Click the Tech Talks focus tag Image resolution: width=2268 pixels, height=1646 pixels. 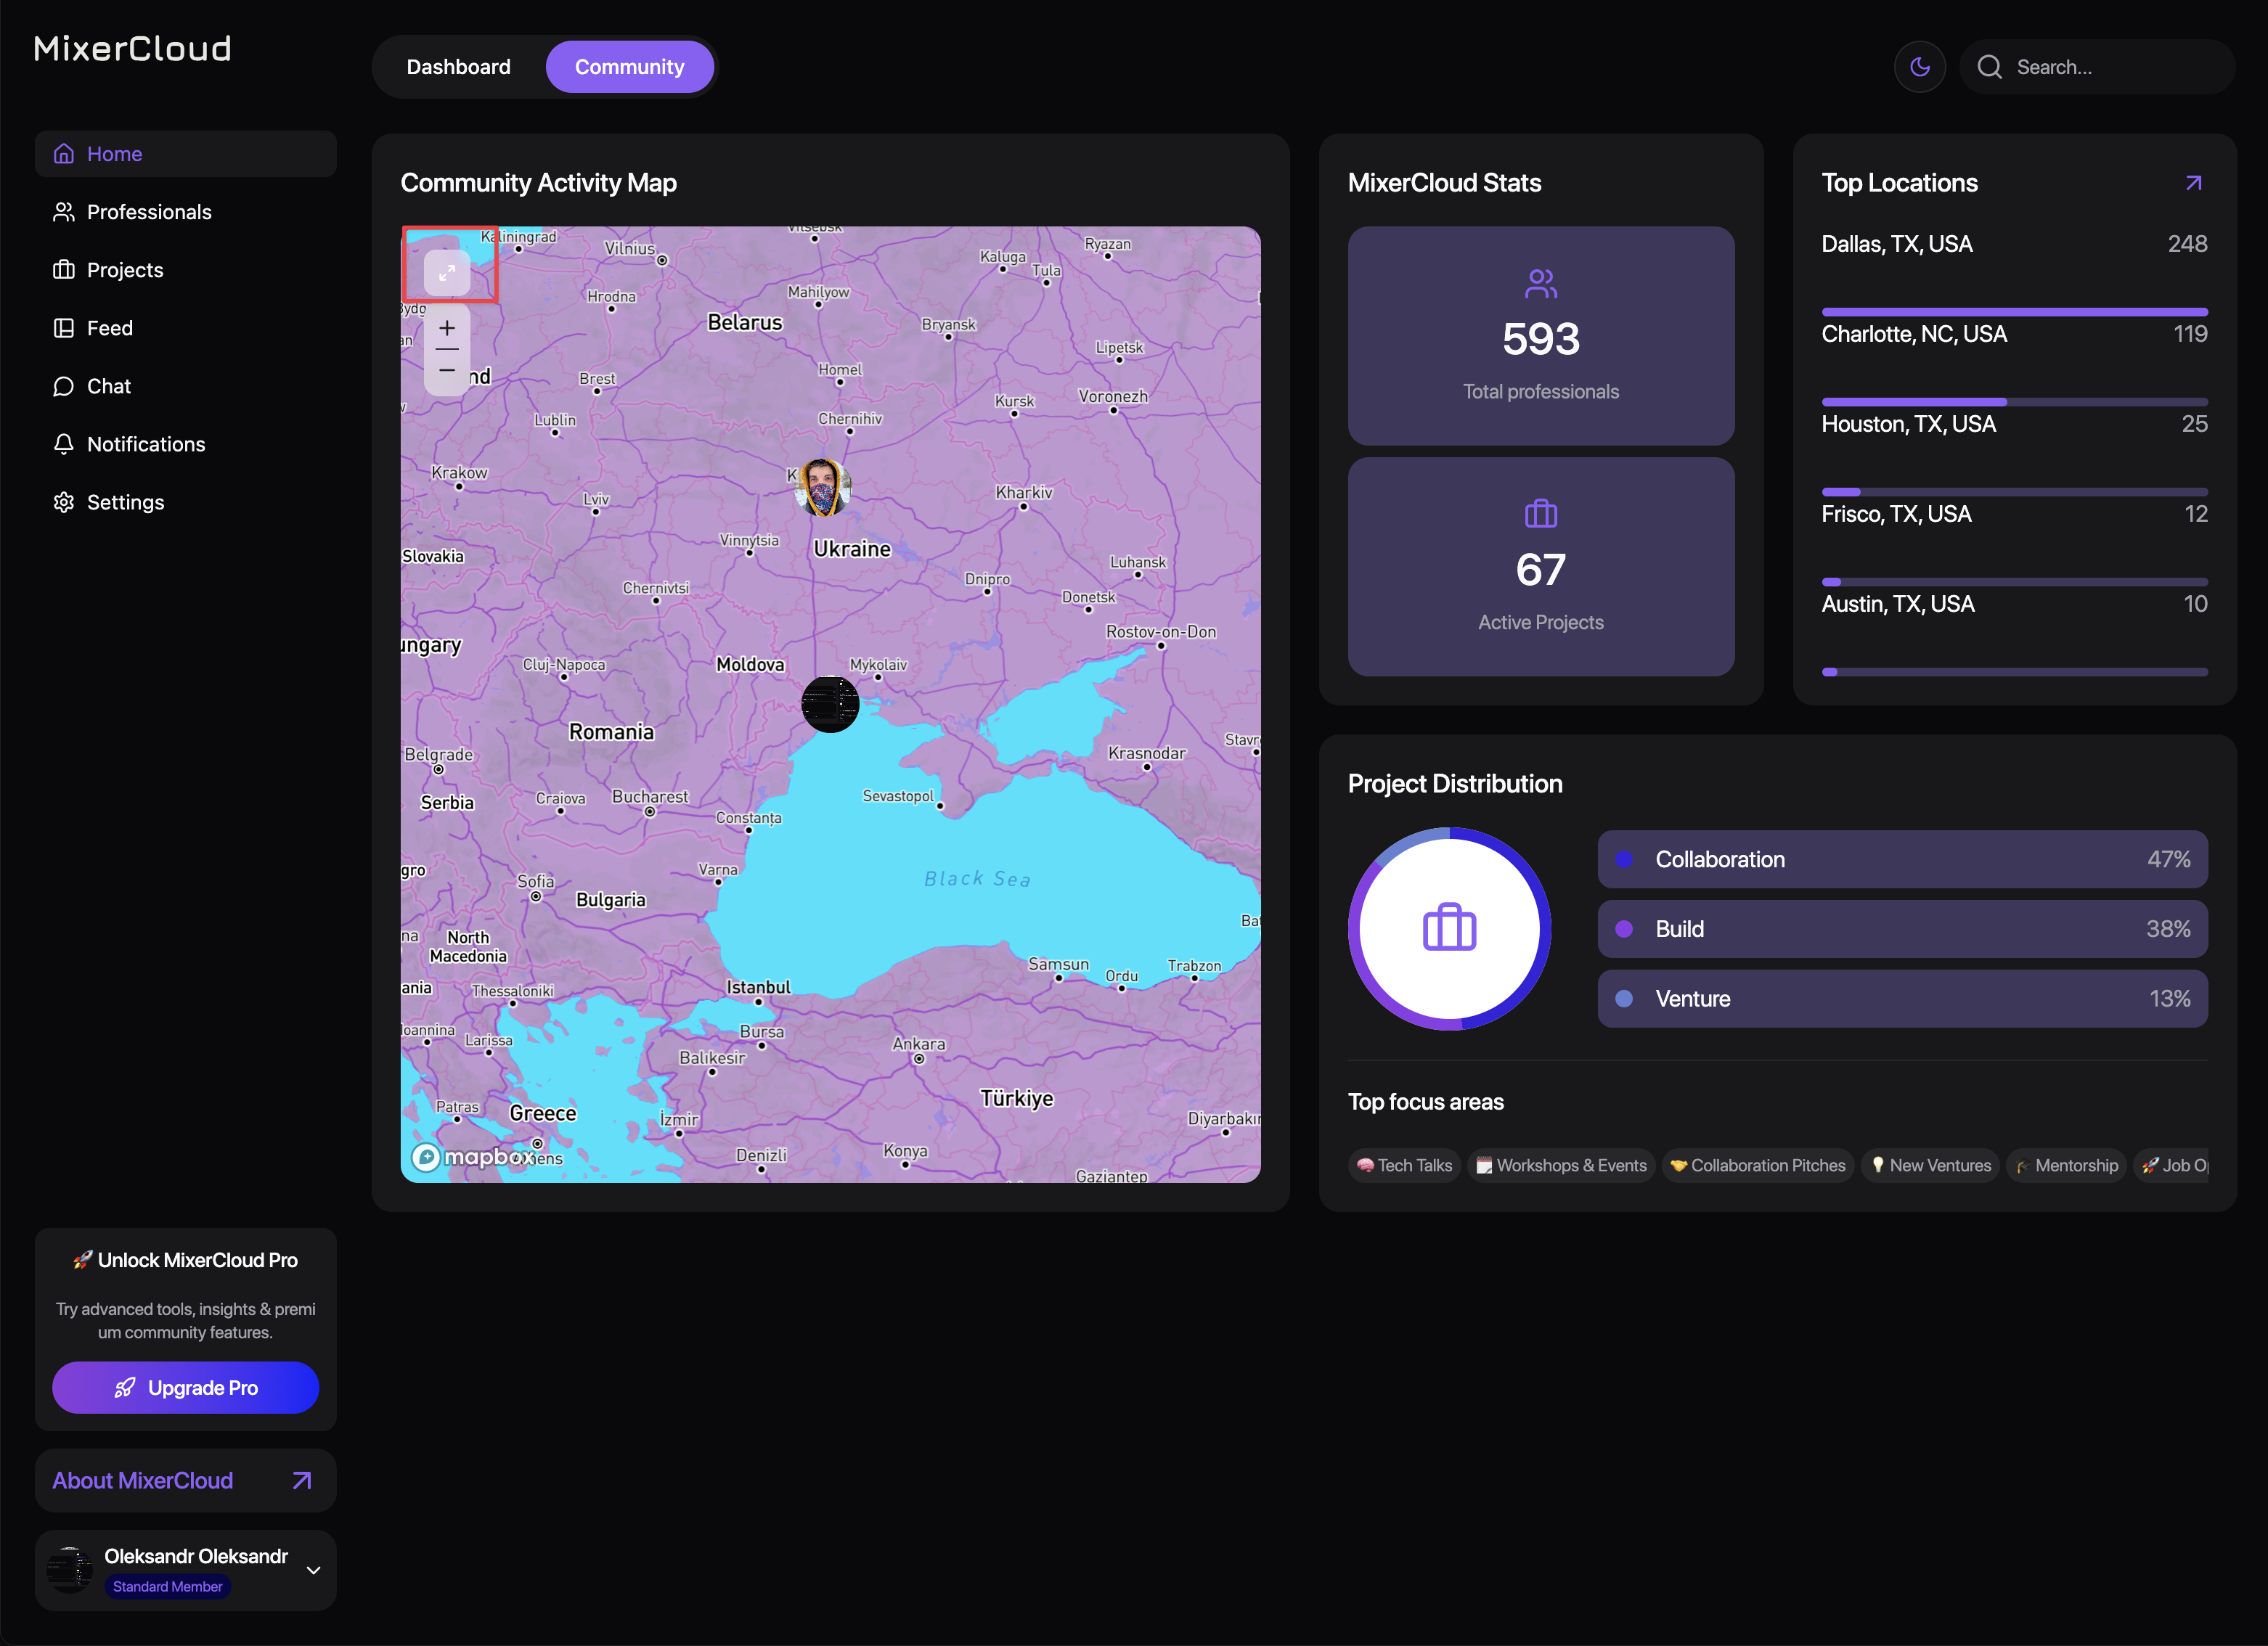click(x=1405, y=1166)
